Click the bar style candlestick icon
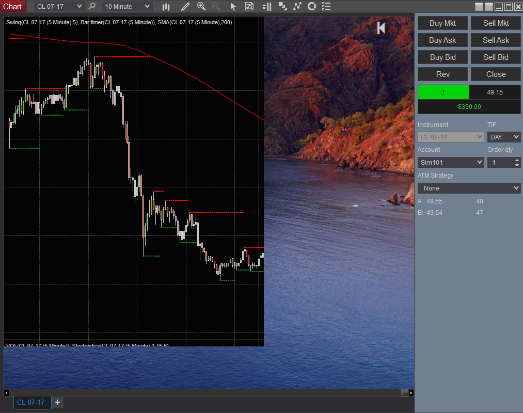The width and height of the screenshot is (523, 413). [166, 6]
